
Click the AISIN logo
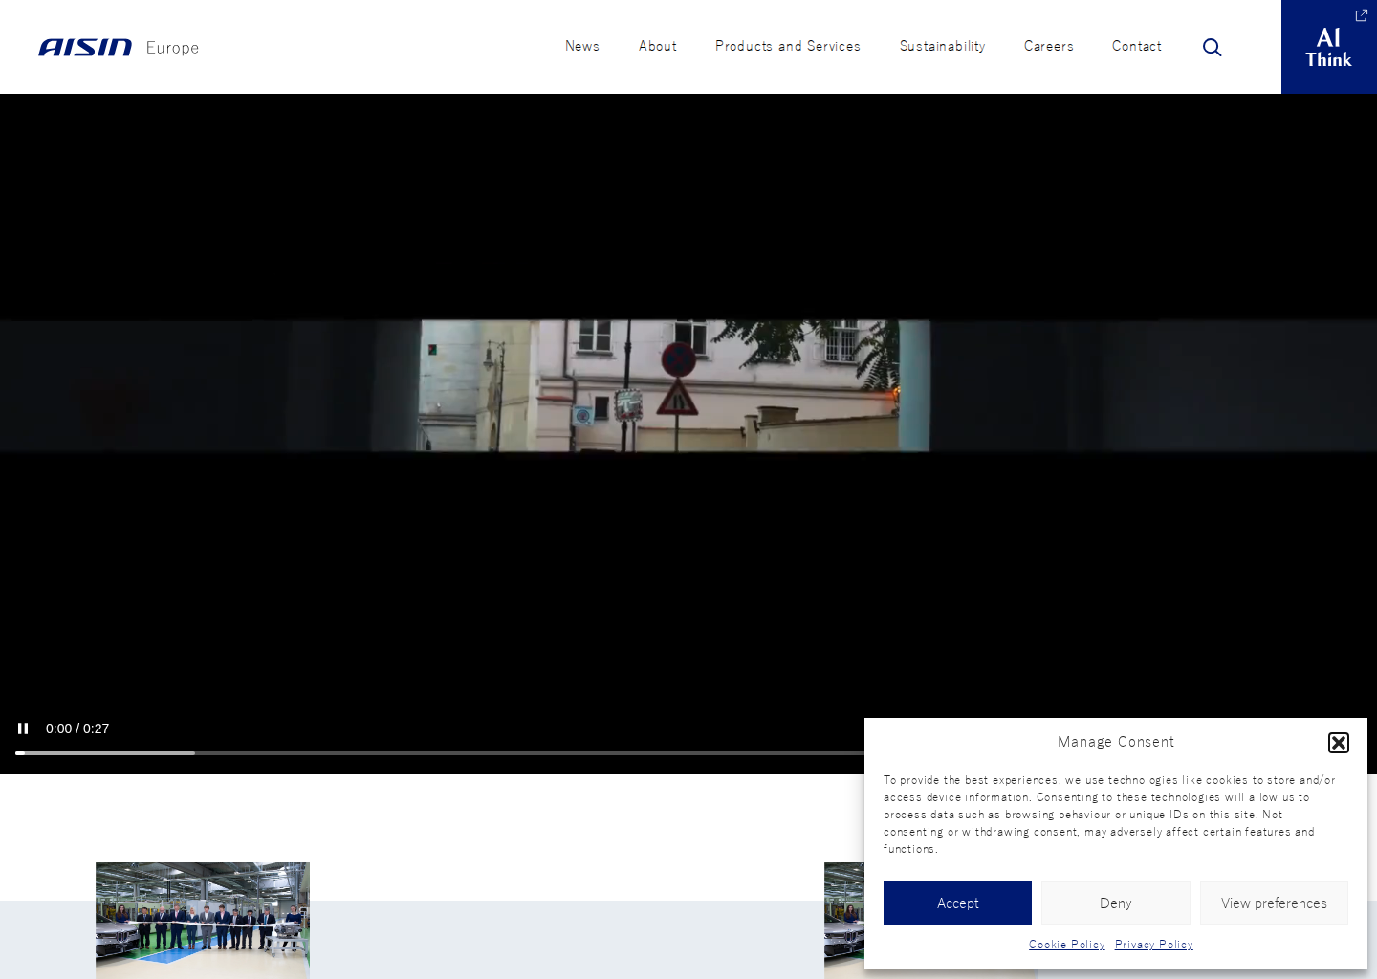click(85, 47)
